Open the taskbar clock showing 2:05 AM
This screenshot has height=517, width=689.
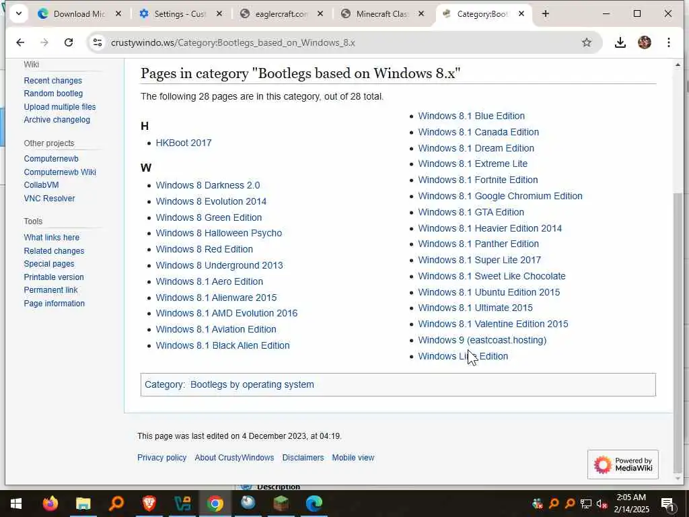point(631,504)
